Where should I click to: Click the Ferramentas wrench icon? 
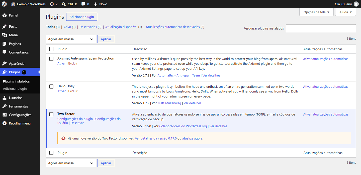5,106
